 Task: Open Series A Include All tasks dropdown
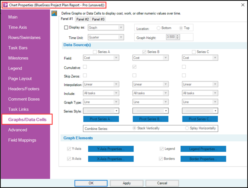[101, 93]
